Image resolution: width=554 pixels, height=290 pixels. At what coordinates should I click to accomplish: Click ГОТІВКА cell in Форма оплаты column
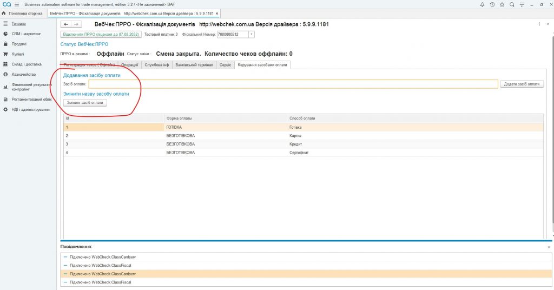[x=226, y=127]
